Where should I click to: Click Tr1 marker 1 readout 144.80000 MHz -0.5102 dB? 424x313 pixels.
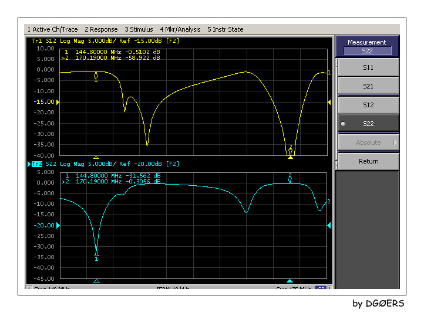112,52
